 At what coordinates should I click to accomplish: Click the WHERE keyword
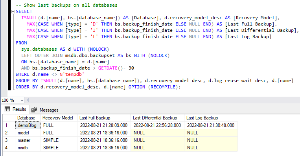(22, 74)
